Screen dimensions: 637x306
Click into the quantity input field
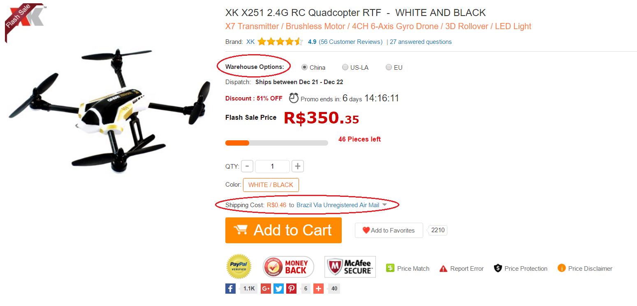pyautogui.click(x=272, y=166)
